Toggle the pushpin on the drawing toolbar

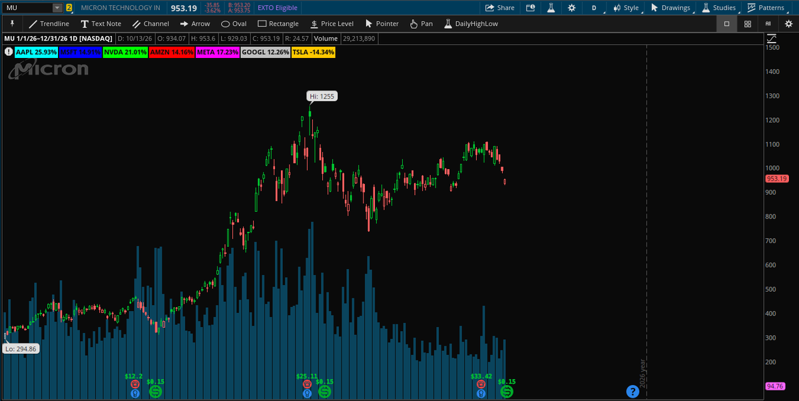(x=11, y=23)
